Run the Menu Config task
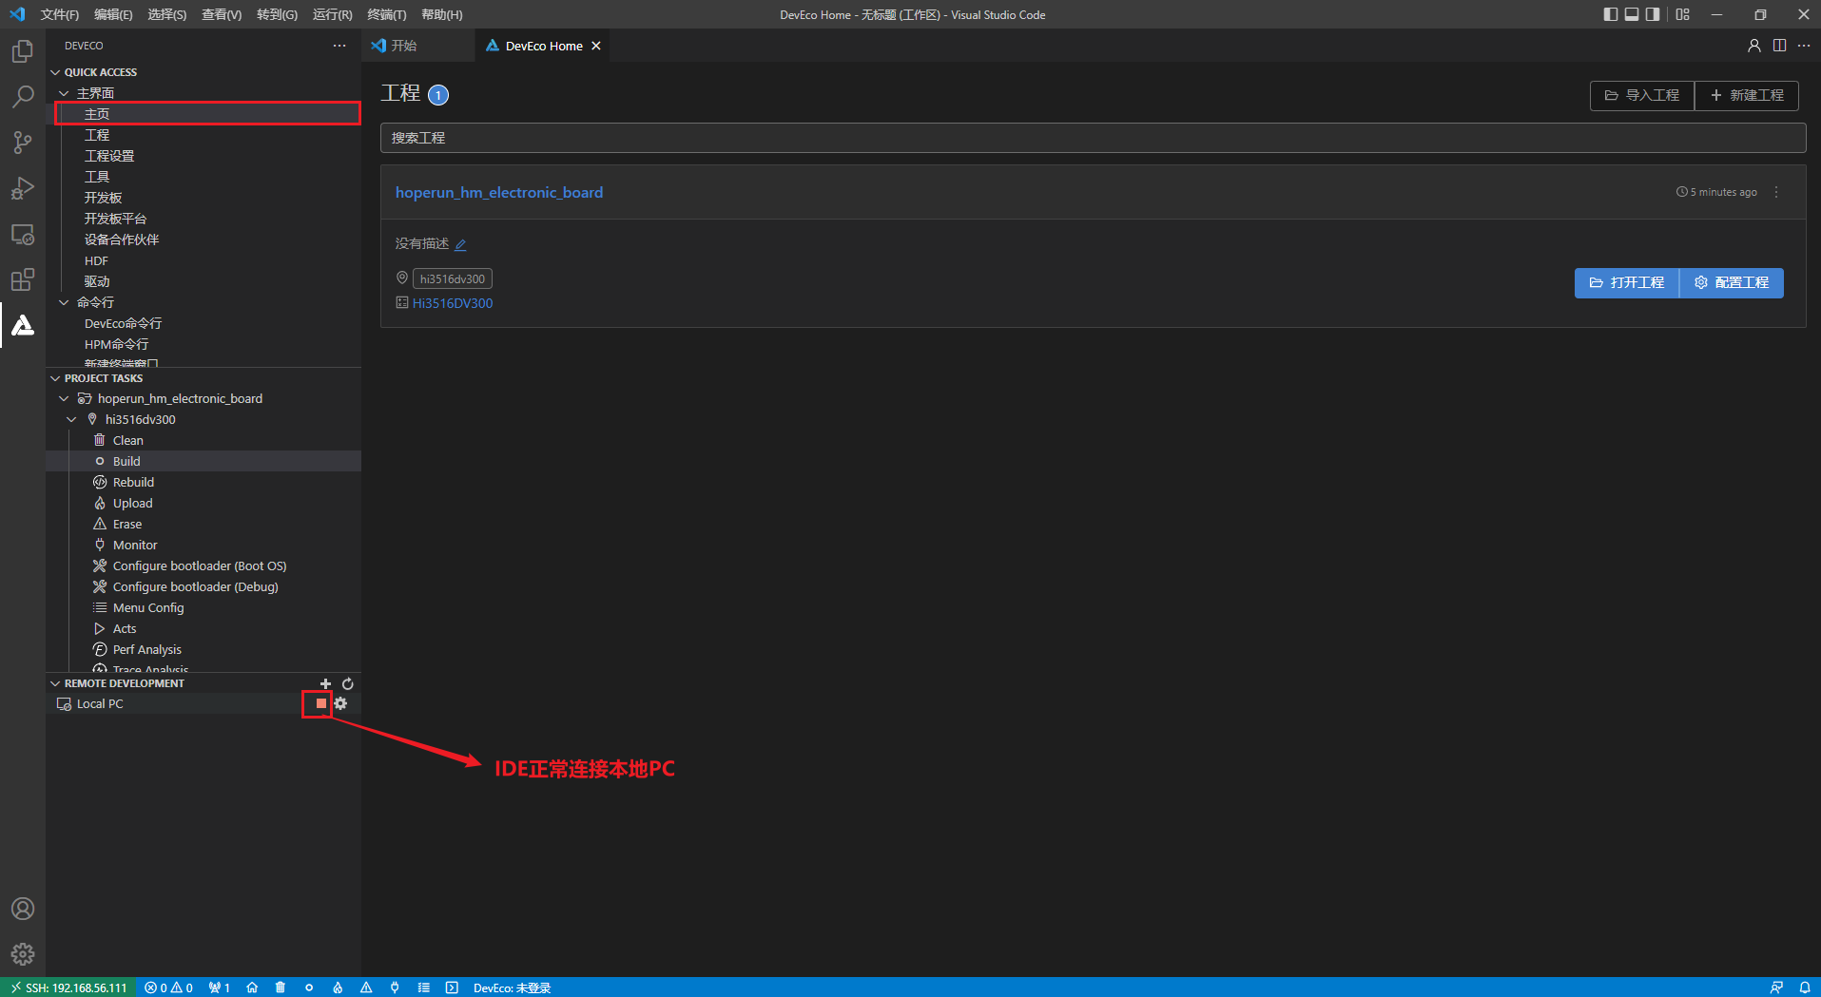Screen dimensions: 1821x997 pyautogui.click(x=203, y=607)
